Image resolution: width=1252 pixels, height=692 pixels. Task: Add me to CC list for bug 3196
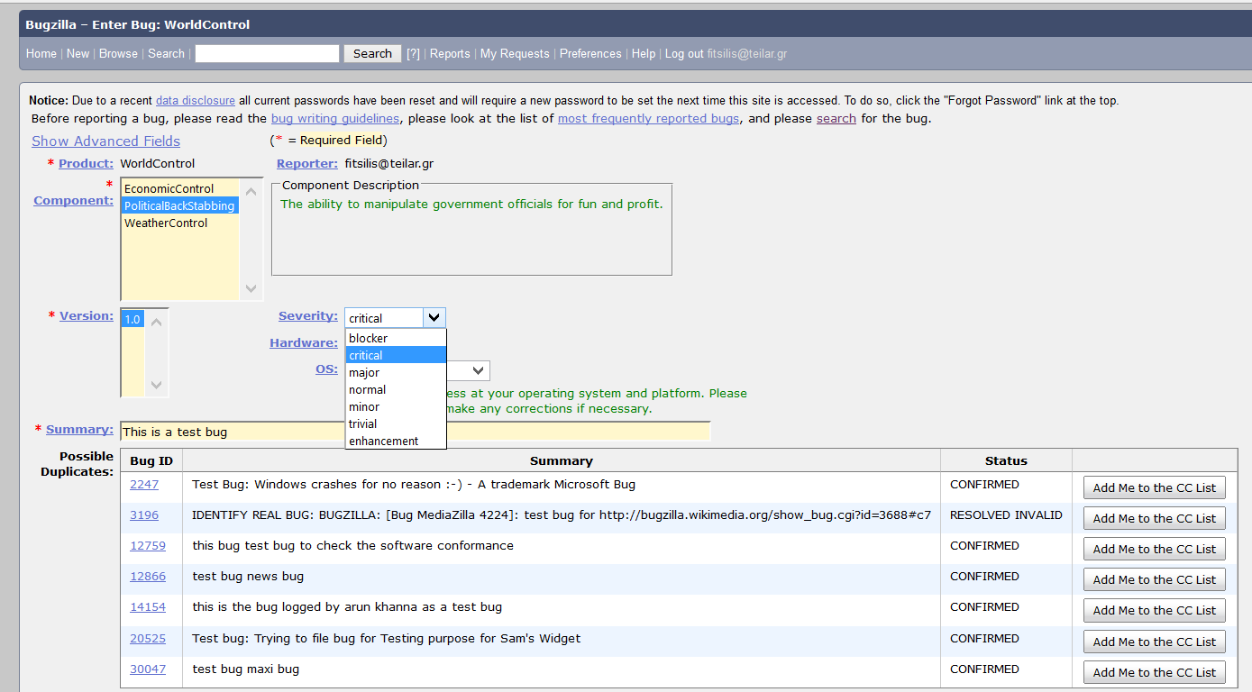coord(1155,518)
